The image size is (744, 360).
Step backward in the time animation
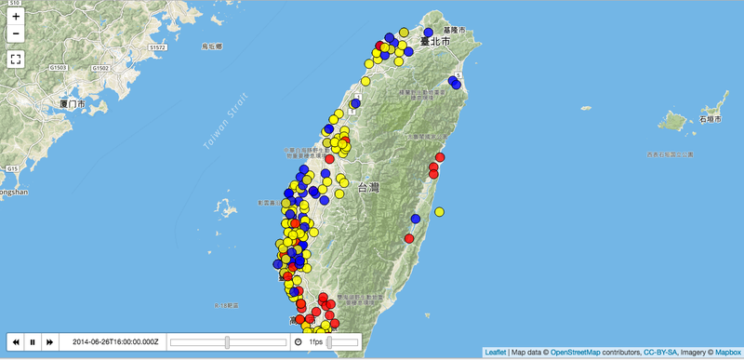pyautogui.click(x=16, y=342)
